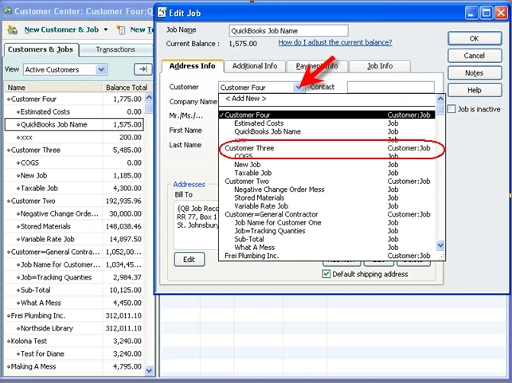The height and width of the screenshot is (383, 512).
Task: Select Taxable Job in the dropdown list
Action: pos(326,173)
